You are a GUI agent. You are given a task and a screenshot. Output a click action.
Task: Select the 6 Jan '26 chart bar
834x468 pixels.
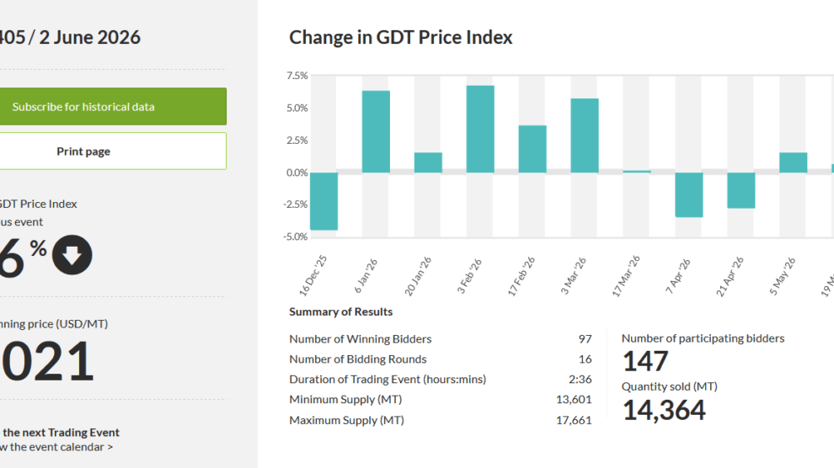click(x=376, y=132)
